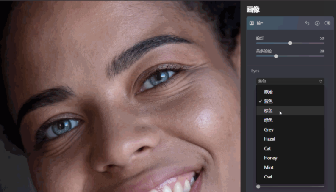Pick the Hazel eye color
The width and height of the screenshot is (336, 192).
[269, 139]
